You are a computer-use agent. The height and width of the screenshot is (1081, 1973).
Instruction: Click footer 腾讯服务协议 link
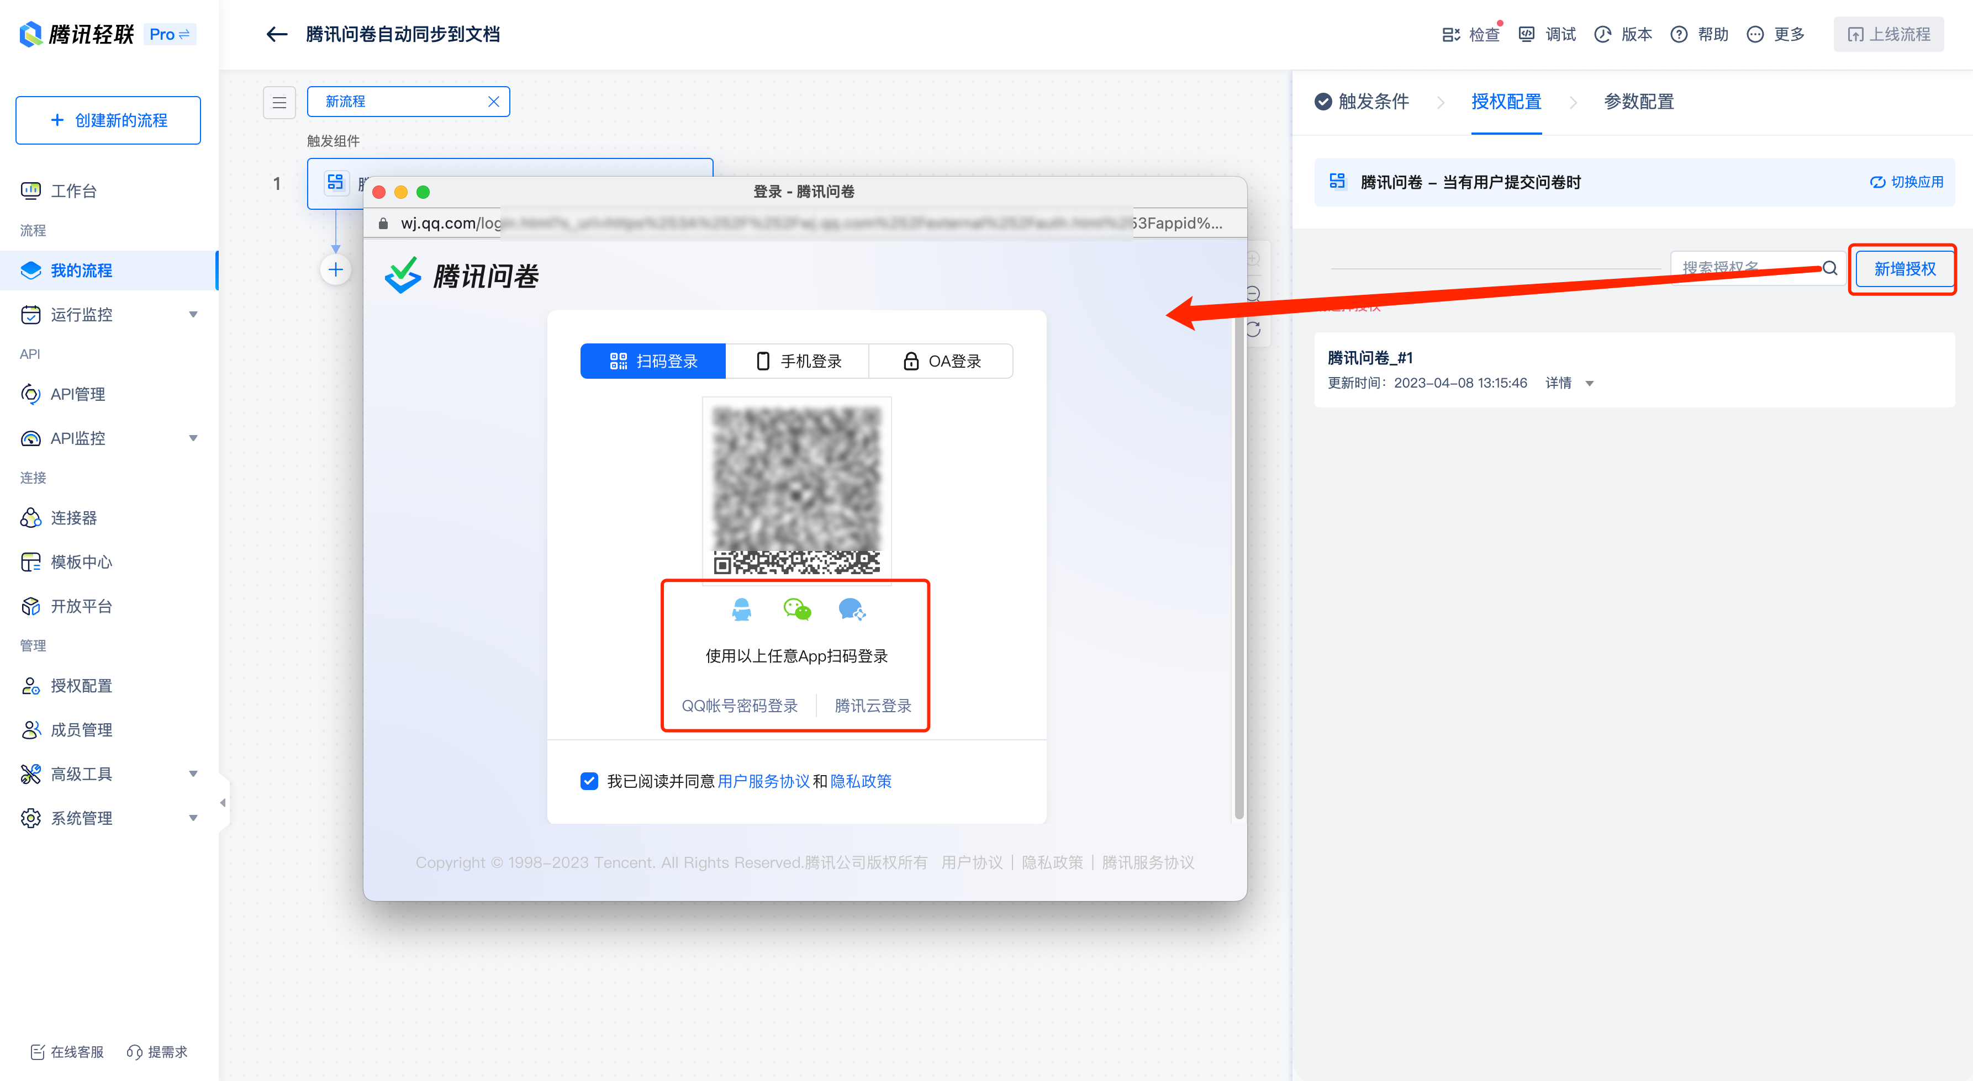[1148, 863]
